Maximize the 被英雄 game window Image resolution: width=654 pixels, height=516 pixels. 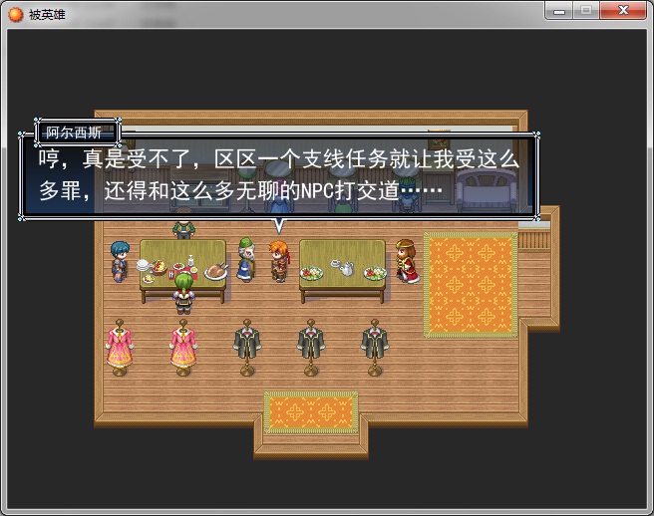586,10
